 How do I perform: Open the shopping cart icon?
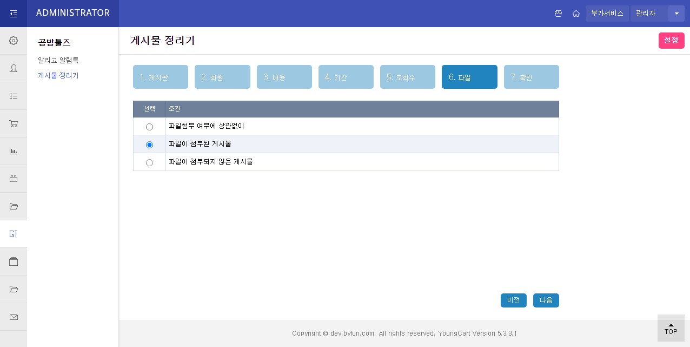14,123
